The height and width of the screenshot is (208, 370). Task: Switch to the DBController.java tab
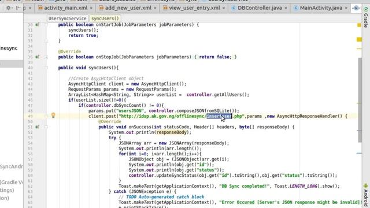[260, 8]
